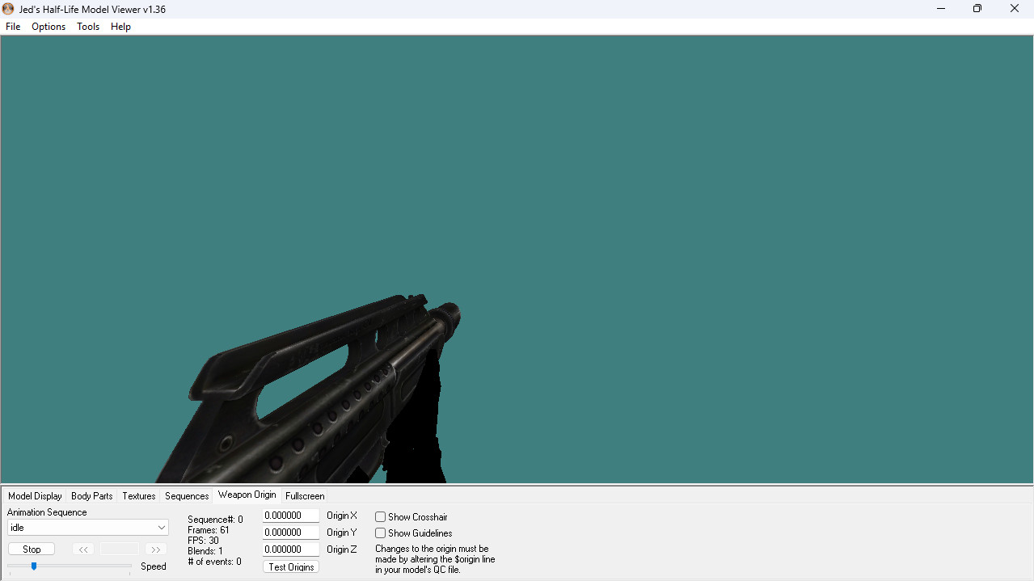Image resolution: width=1034 pixels, height=581 pixels.
Task: Focus the Origin Z value field
Action: (x=290, y=549)
